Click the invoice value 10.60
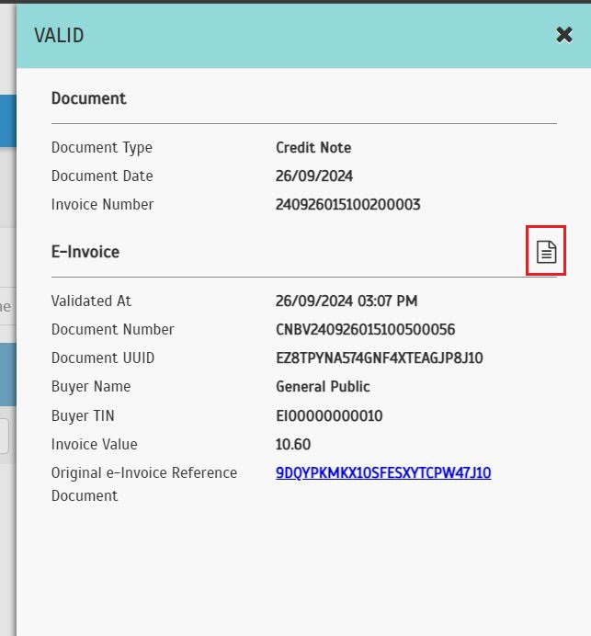The height and width of the screenshot is (636, 591). tap(293, 445)
